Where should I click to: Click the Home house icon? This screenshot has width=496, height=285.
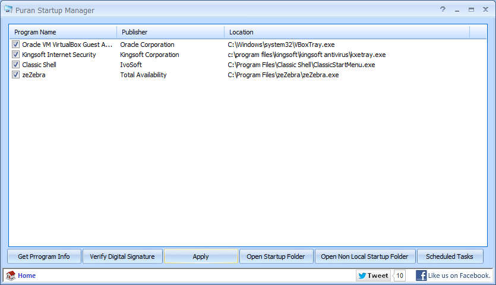(10, 275)
